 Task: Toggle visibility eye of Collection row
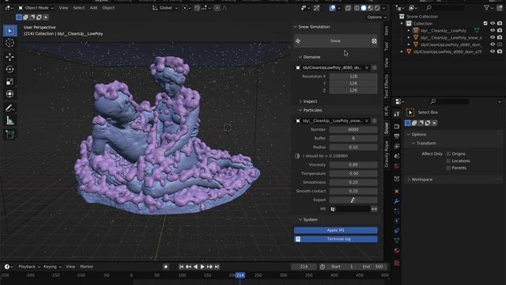[x=493, y=23]
